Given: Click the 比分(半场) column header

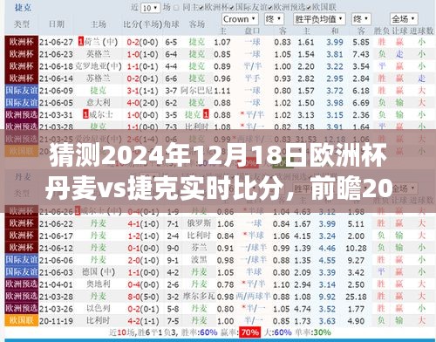Looking at the screenshot, I should click(x=142, y=24).
